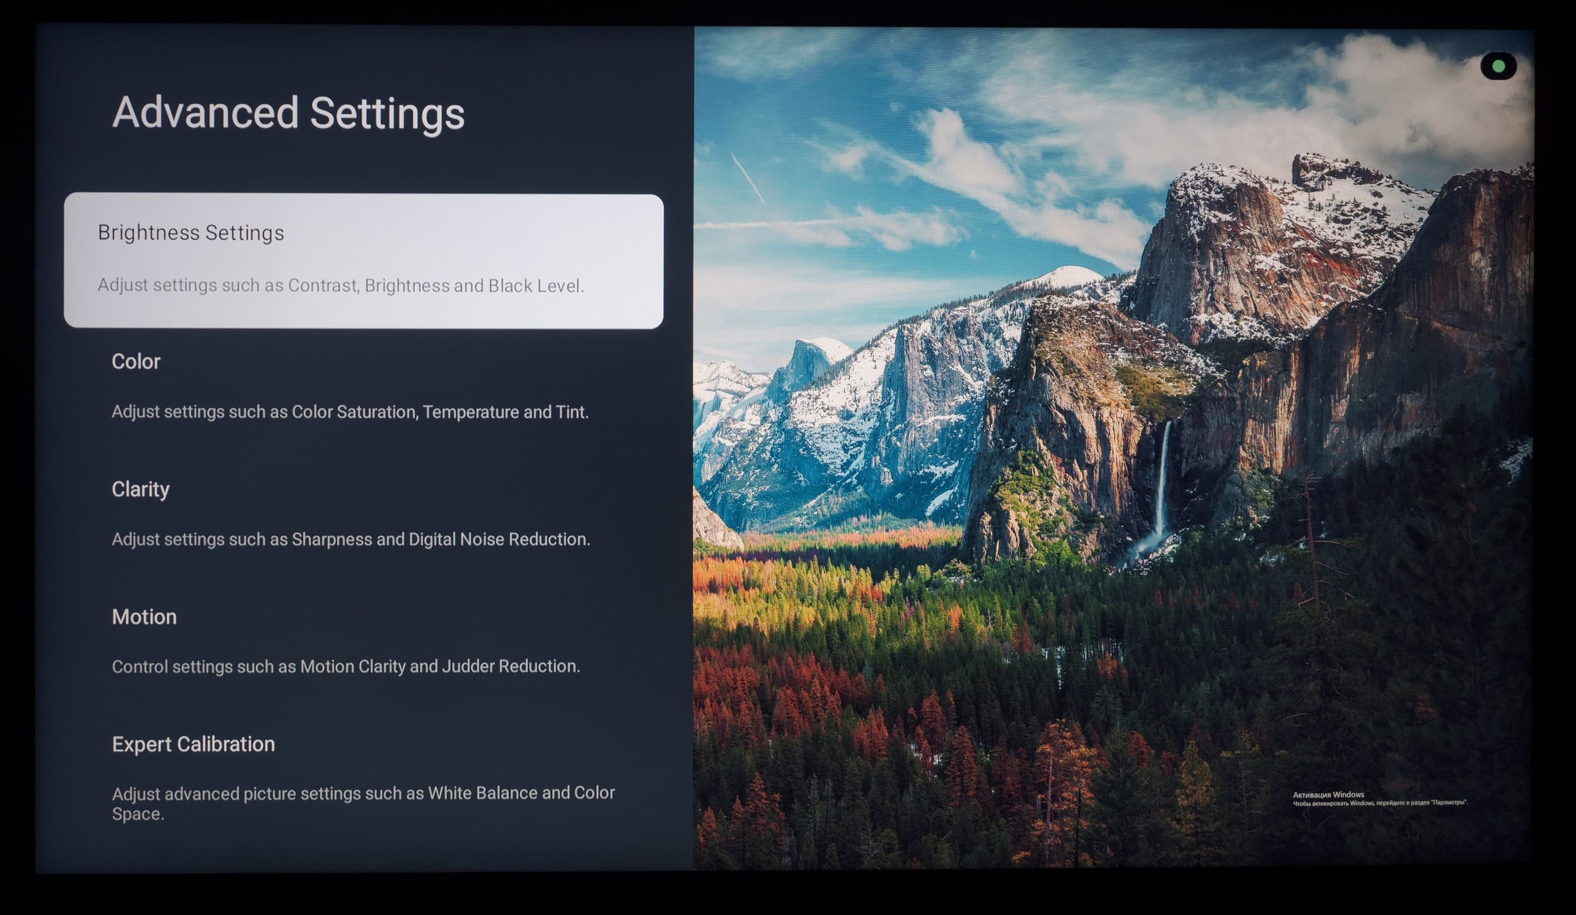The image size is (1576, 915).
Task: Click the Windows activation watermark subtitle line
Action: (x=1380, y=803)
